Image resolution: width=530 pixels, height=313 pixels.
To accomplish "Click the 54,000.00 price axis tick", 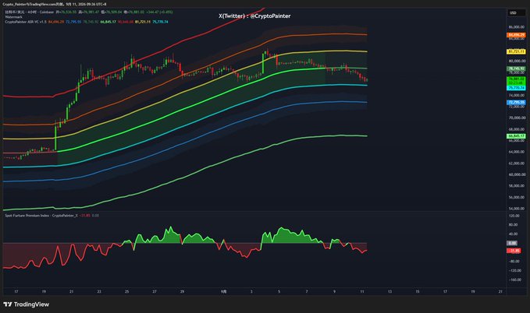I will (x=518, y=209).
